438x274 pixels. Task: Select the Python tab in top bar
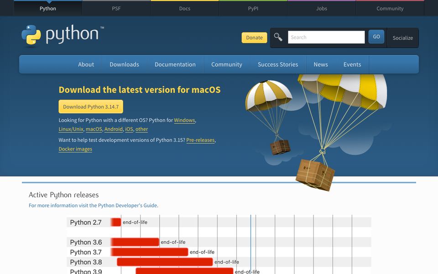tap(48, 8)
